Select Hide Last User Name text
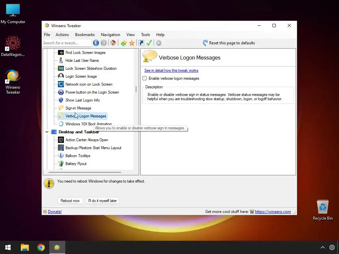The height and width of the screenshot is (254, 339). (82, 61)
